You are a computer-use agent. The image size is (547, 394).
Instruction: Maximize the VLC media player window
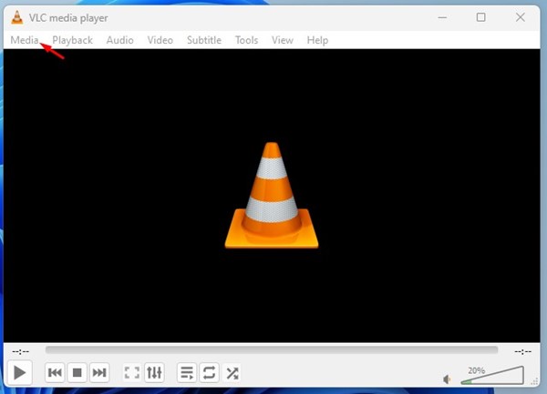[481, 17]
